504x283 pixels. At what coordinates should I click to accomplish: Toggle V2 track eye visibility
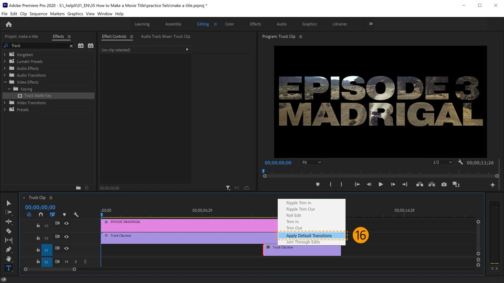67,237
